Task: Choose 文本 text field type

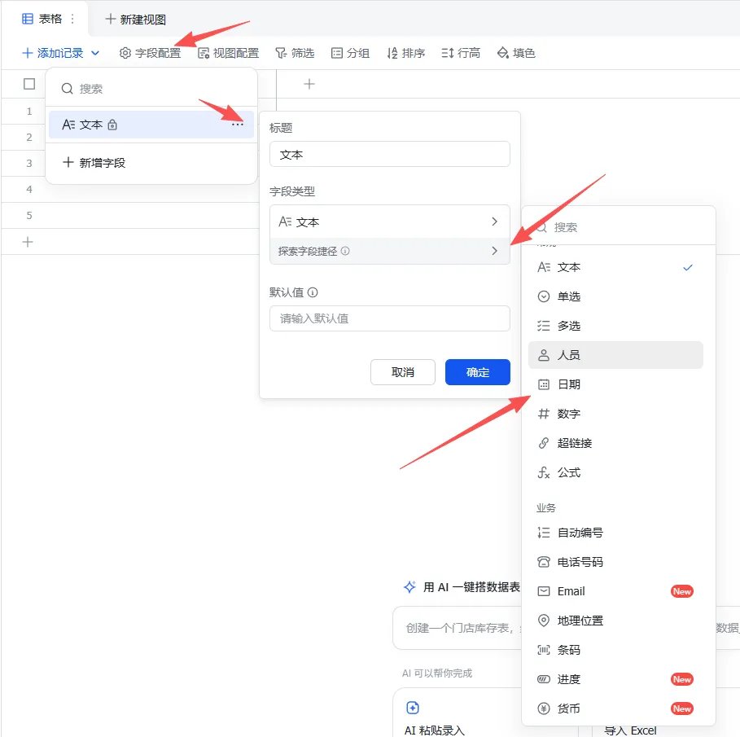Action: [x=615, y=267]
